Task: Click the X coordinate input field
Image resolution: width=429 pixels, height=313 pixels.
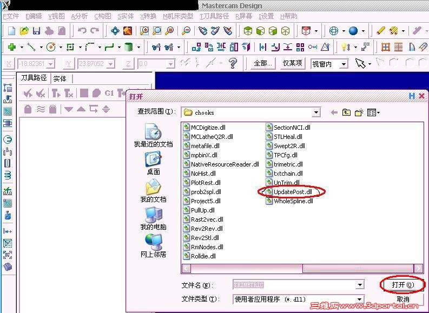Action: pos(32,64)
